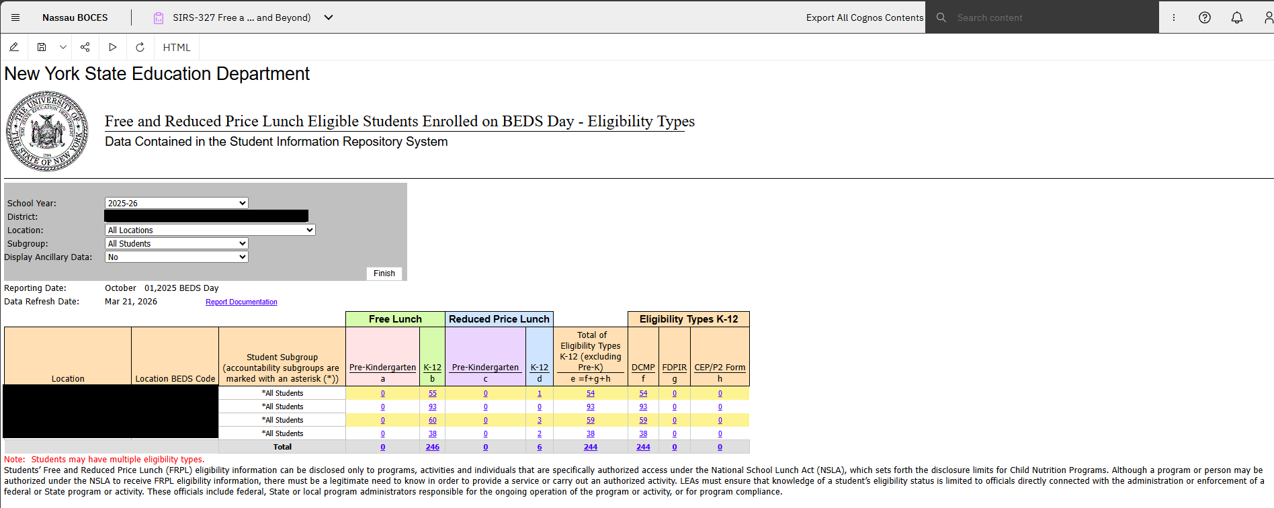Open the notifications bell
Viewport: 1274px width, 508px height.
[1237, 17]
